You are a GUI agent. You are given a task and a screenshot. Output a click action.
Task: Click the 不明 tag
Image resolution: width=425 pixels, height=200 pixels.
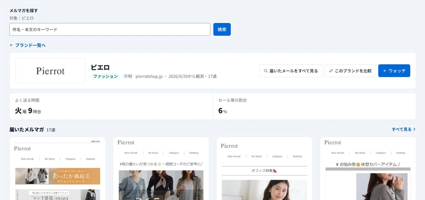pos(128,76)
